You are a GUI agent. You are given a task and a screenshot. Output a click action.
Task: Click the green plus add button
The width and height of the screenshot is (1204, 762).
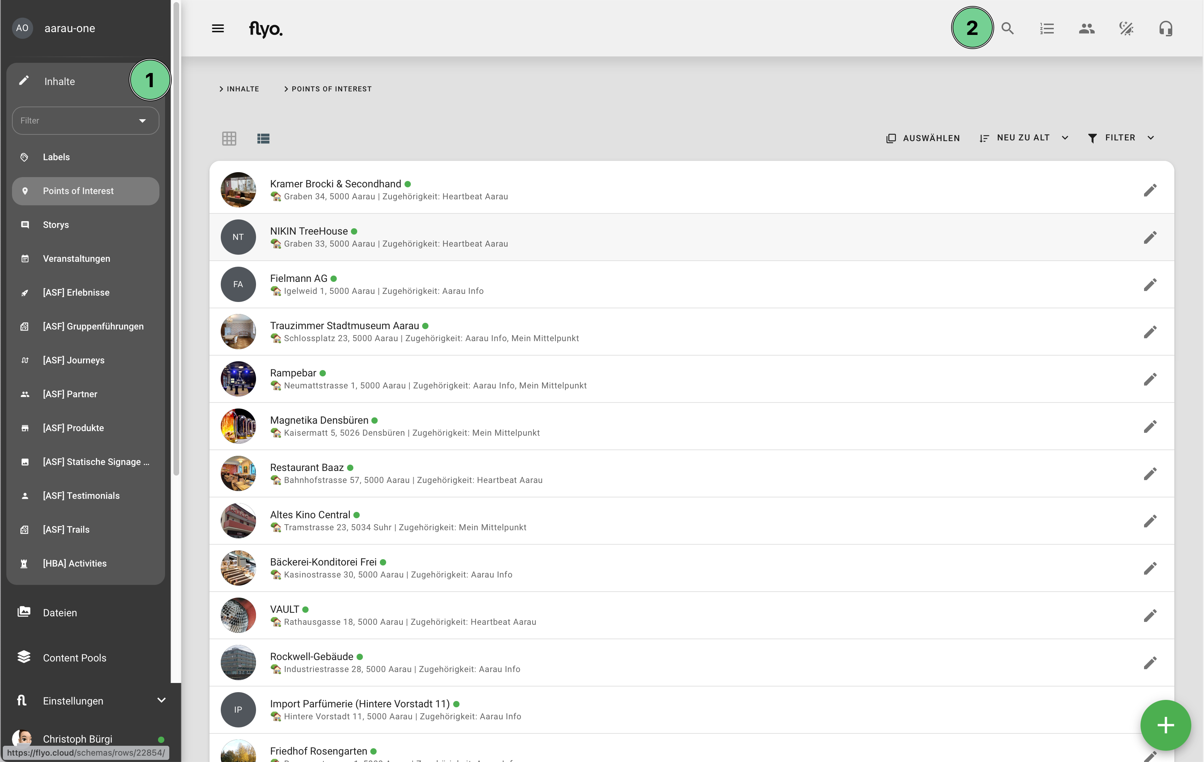(1165, 725)
